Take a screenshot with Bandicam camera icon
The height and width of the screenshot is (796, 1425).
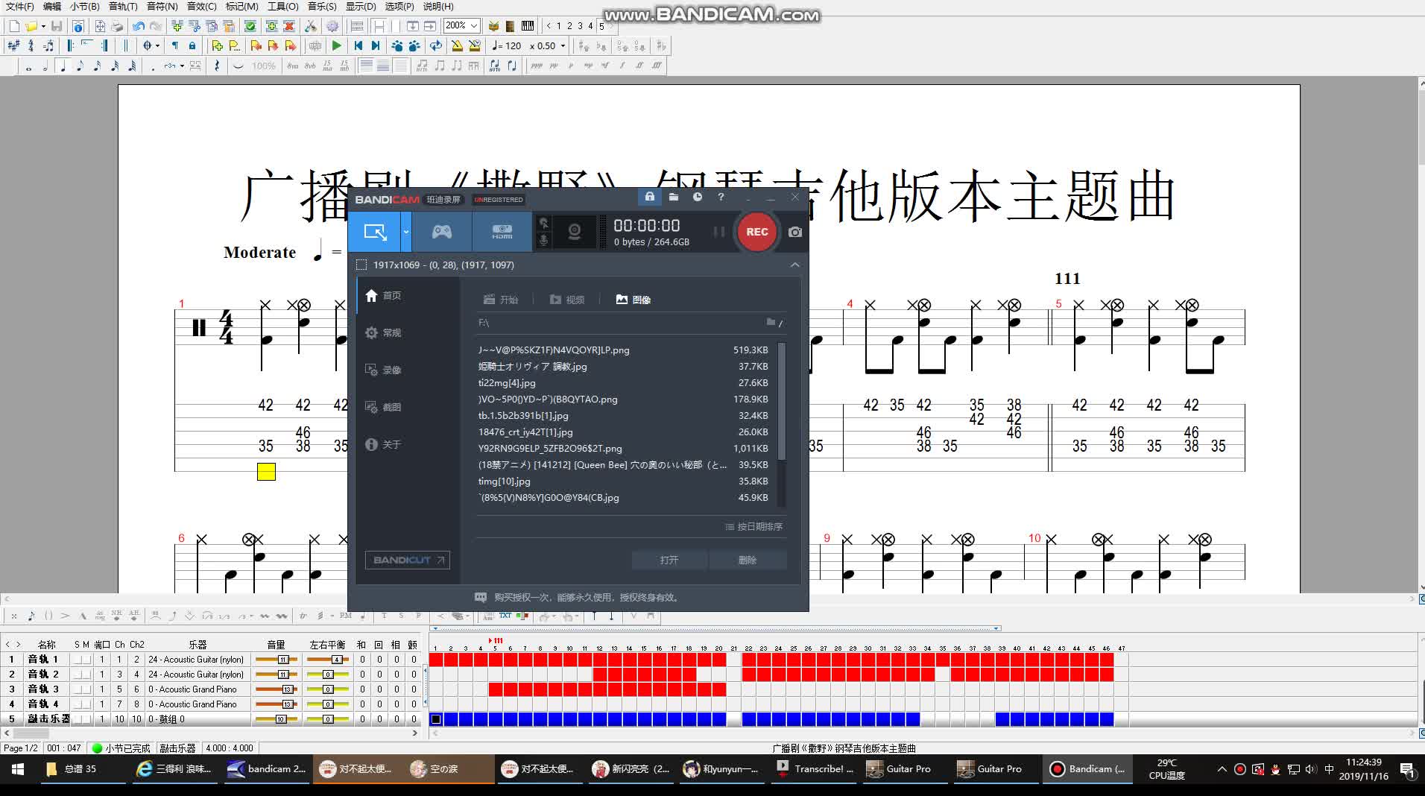[x=795, y=232]
